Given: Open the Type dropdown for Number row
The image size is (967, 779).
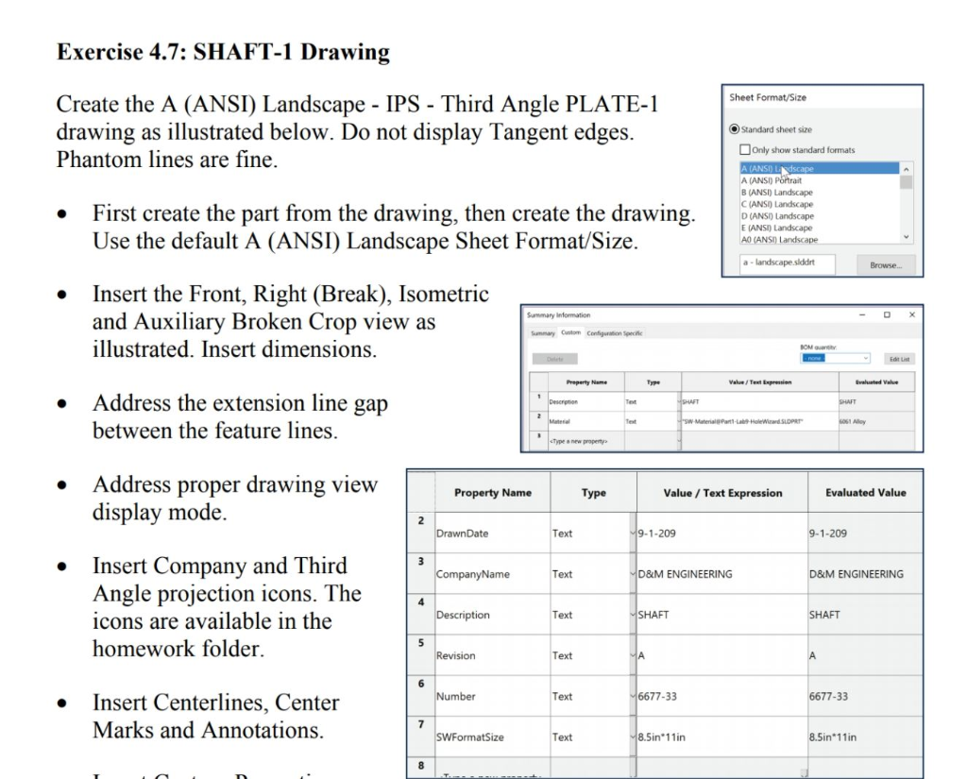Looking at the screenshot, I should [633, 696].
